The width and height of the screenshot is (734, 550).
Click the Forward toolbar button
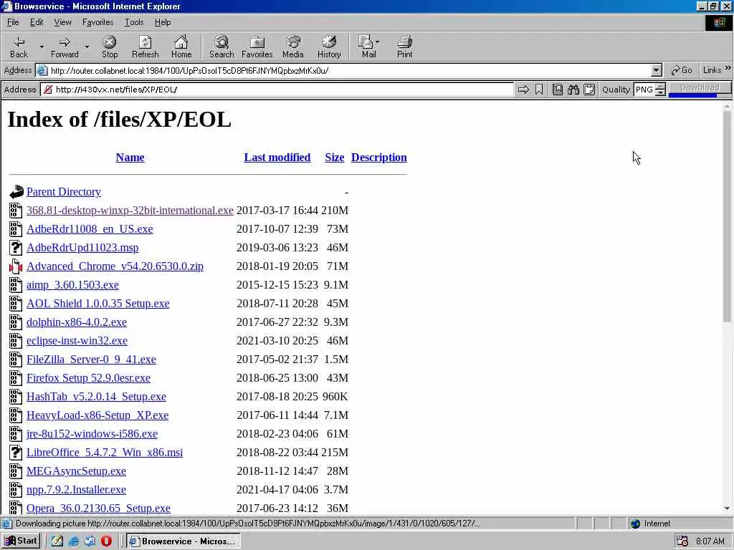coord(65,47)
